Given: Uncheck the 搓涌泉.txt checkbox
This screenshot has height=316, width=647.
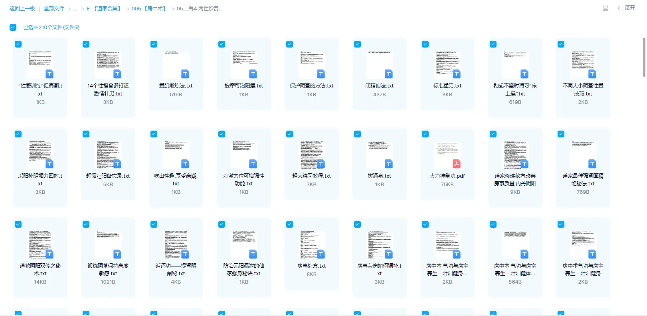Looking at the screenshot, I should [x=357, y=134].
